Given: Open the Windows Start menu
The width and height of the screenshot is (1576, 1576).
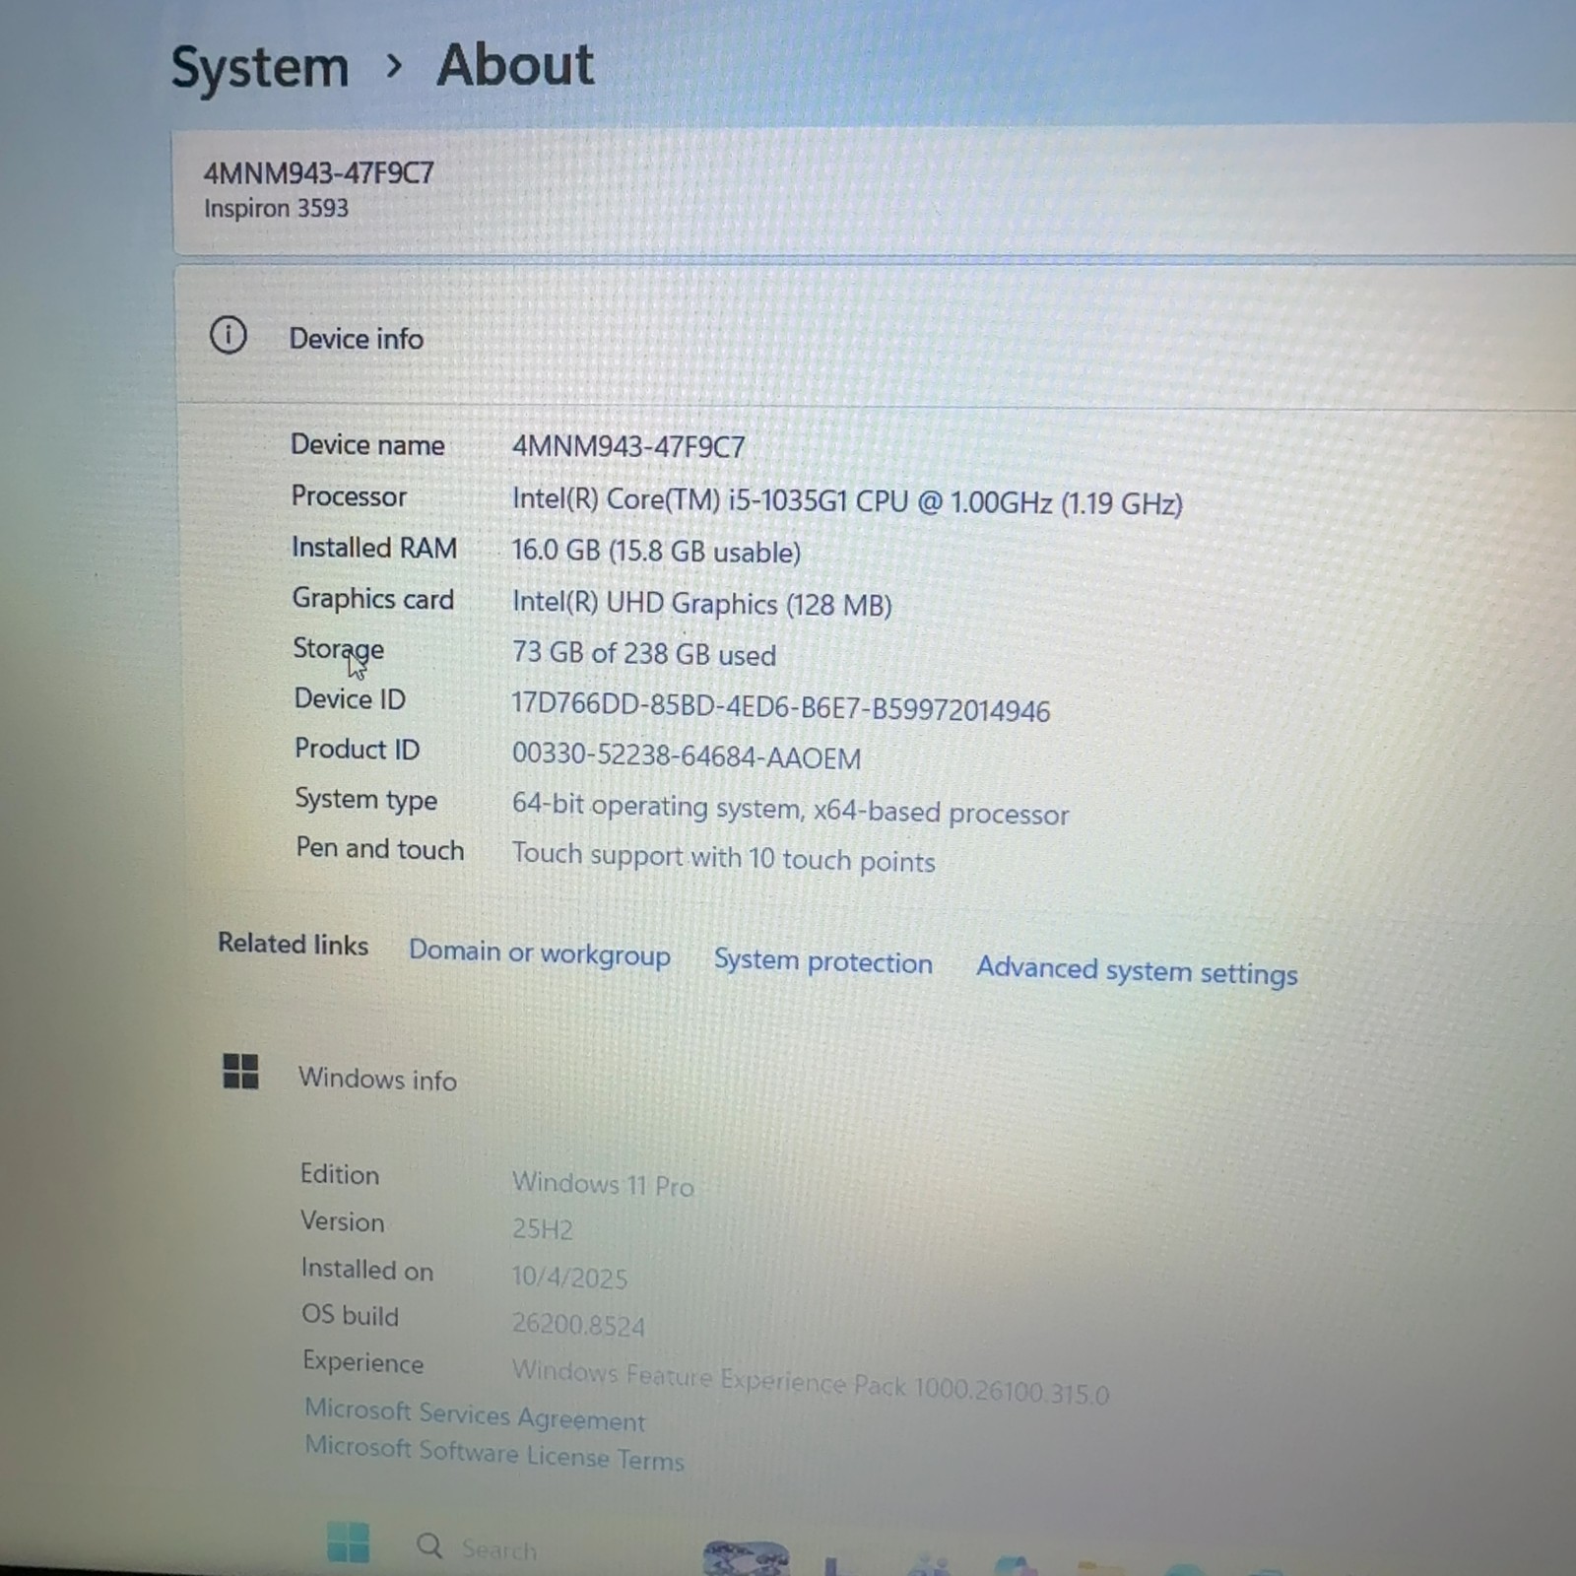Looking at the screenshot, I should tap(348, 1543).
